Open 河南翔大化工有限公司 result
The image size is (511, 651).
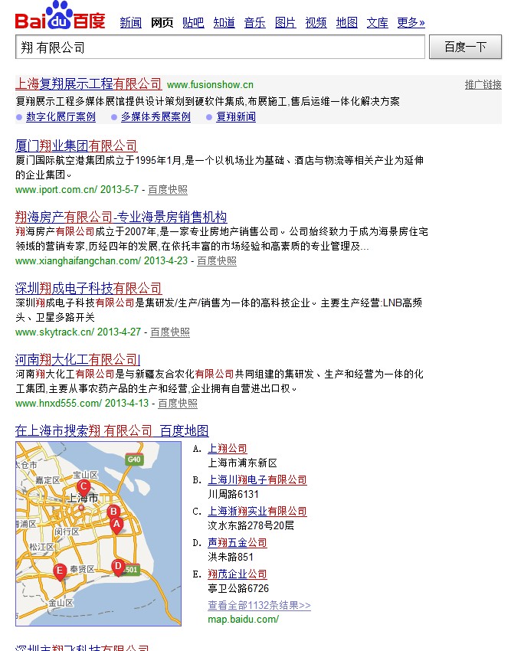(77, 359)
